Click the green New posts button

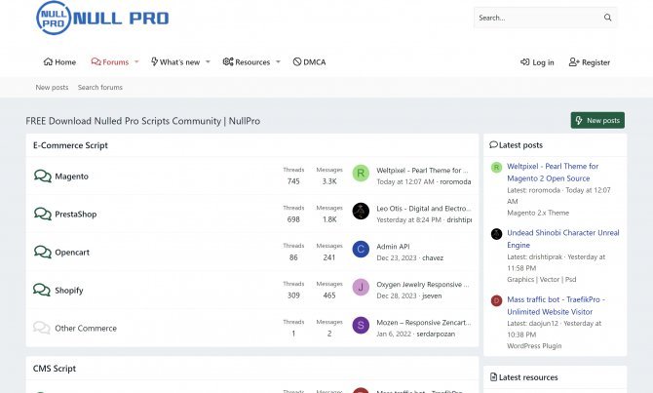[x=597, y=121]
